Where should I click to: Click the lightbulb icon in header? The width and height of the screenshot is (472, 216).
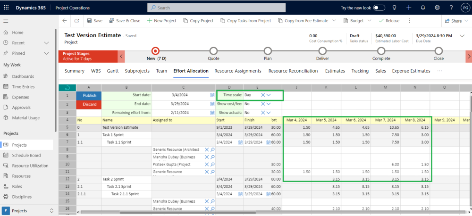click(395, 8)
